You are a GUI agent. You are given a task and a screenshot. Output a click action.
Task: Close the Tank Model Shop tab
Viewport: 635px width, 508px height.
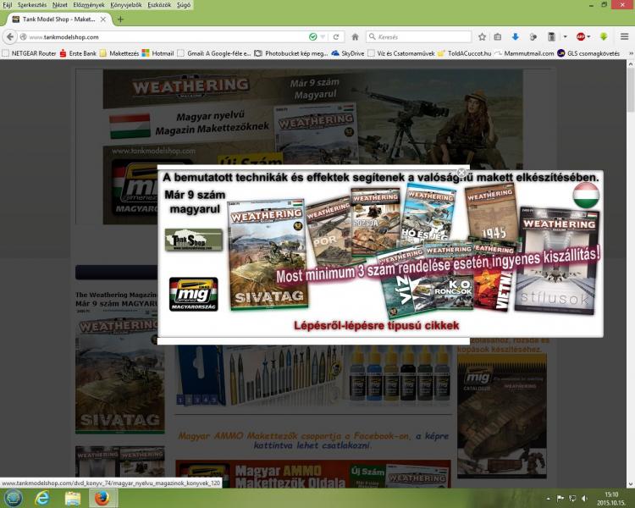tap(103, 19)
